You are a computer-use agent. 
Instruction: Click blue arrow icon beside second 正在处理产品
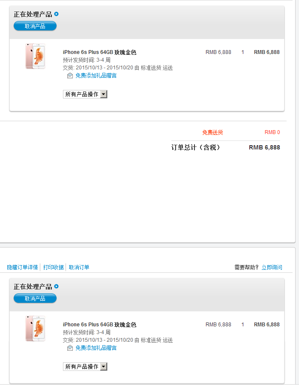click(57, 287)
